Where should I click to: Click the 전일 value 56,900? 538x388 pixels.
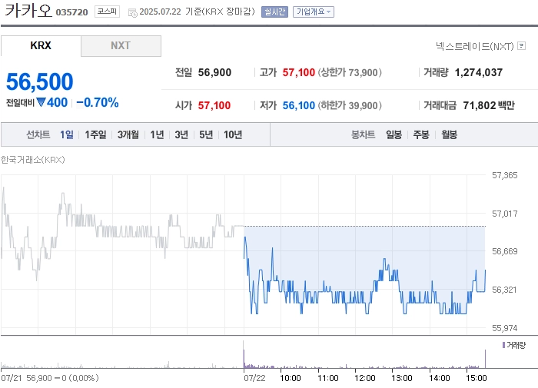coord(214,72)
